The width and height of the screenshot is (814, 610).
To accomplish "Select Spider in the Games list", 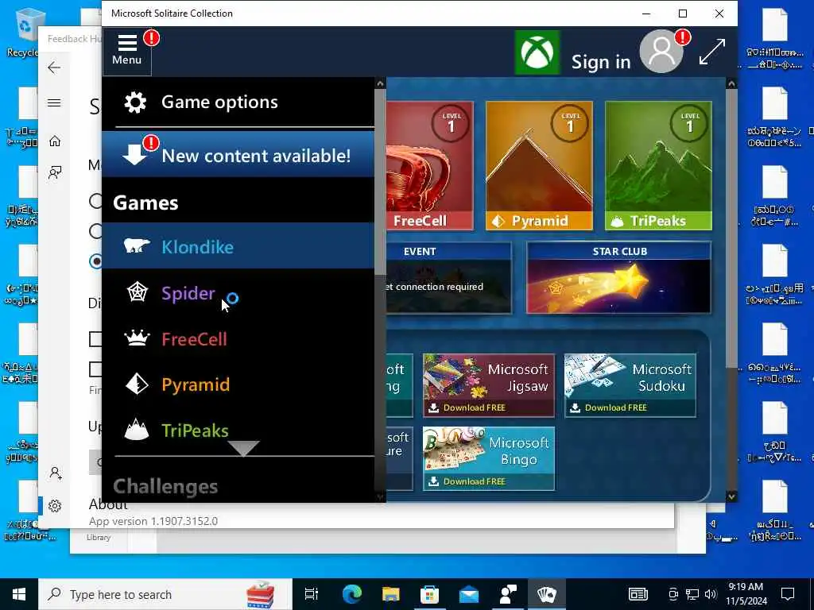I will 238,292.
